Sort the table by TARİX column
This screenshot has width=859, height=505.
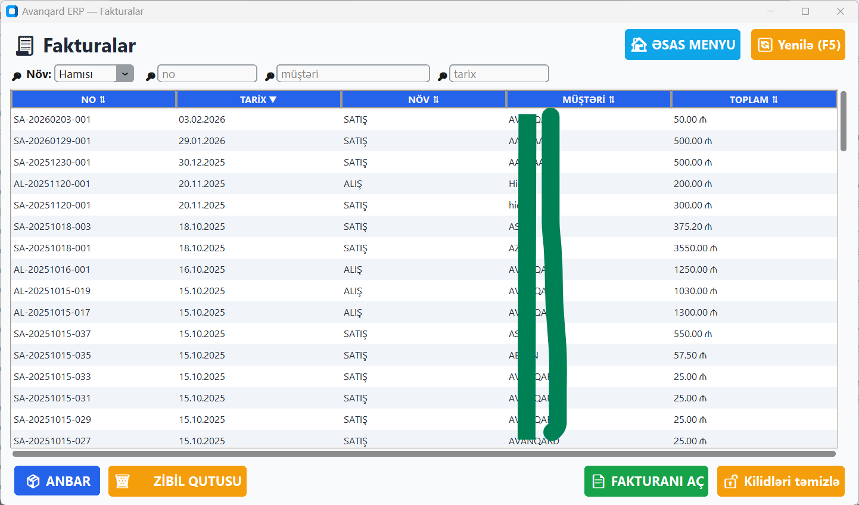coord(259,99)
